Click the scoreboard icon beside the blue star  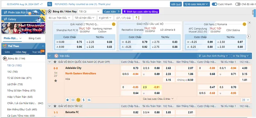click(73, 100)
